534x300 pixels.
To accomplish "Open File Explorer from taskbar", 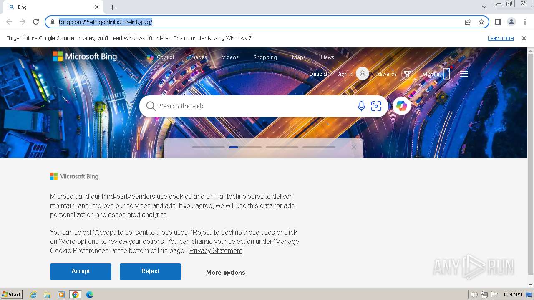I will 47,295.
